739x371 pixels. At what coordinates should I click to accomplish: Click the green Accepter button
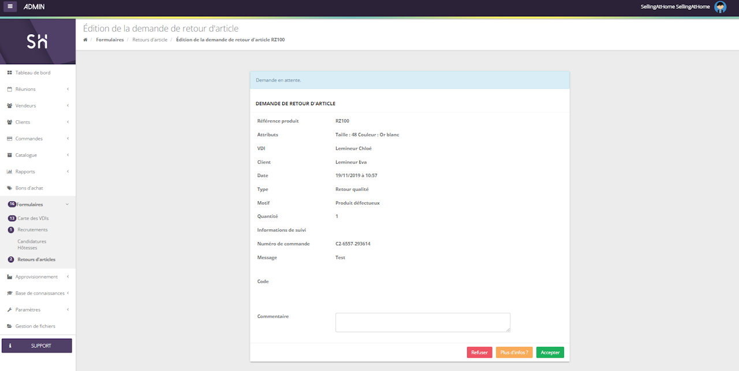(x=550, y=353)
